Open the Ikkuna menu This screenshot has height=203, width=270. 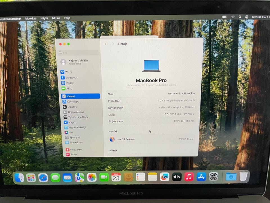pyautogui.click(x=56, y=18)
